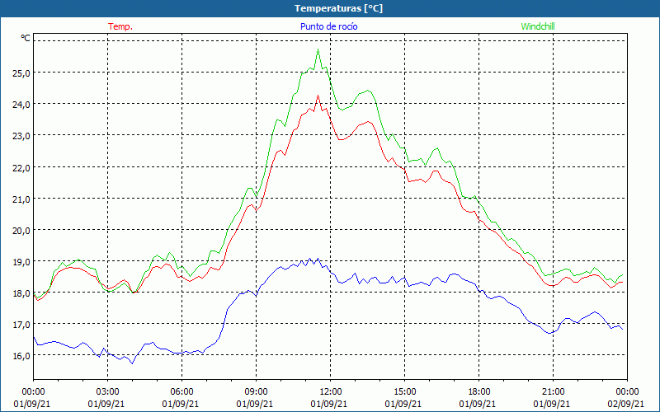
Task: Click the 17,0 y-axis value
Action: coord(21,325)
